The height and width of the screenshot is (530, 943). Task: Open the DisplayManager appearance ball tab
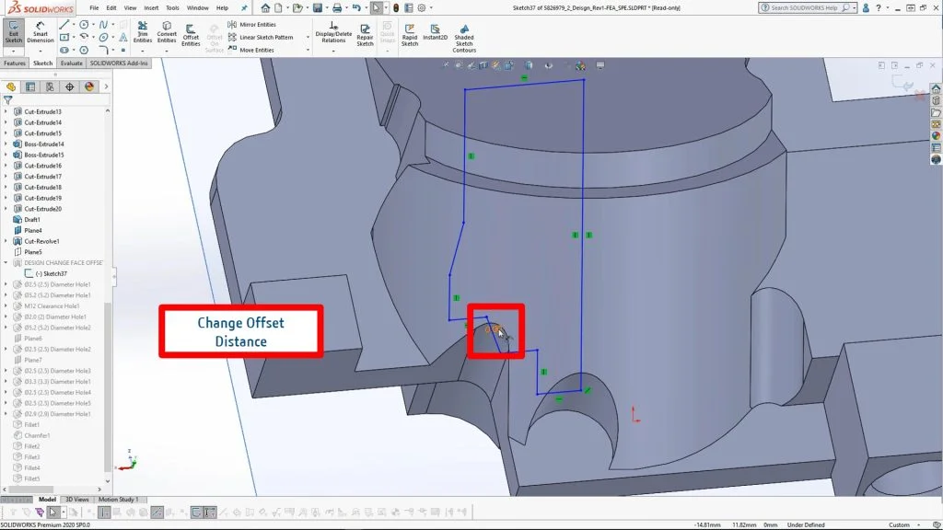click(89, 86)
